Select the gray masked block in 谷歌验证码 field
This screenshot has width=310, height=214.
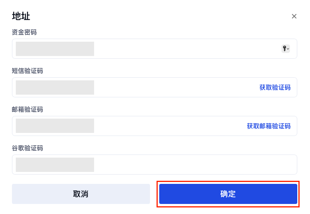point(55,165)
